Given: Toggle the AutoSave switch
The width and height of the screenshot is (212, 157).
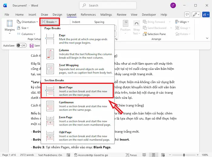Looking at the screenshot, I should point(21,45).
